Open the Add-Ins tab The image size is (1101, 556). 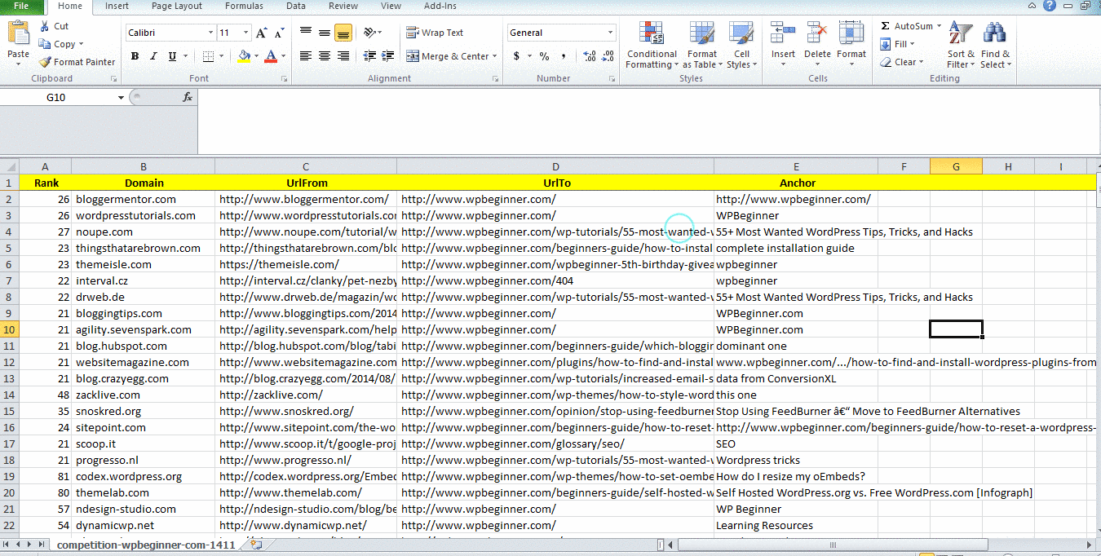tap(440, 6)
